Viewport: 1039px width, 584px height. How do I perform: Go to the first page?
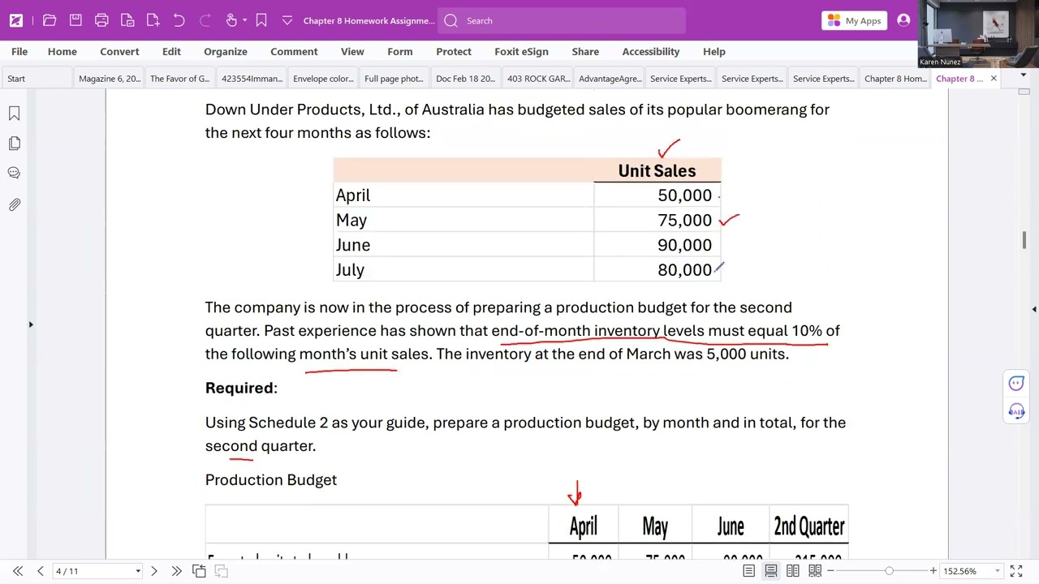click(18, 571)
